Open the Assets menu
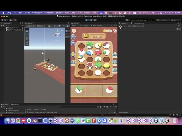182x136 pixels. coord(27,13)
